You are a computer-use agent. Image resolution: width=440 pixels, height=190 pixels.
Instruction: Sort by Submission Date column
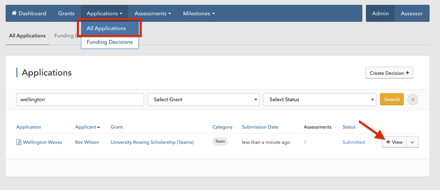[x=260, y=127]
